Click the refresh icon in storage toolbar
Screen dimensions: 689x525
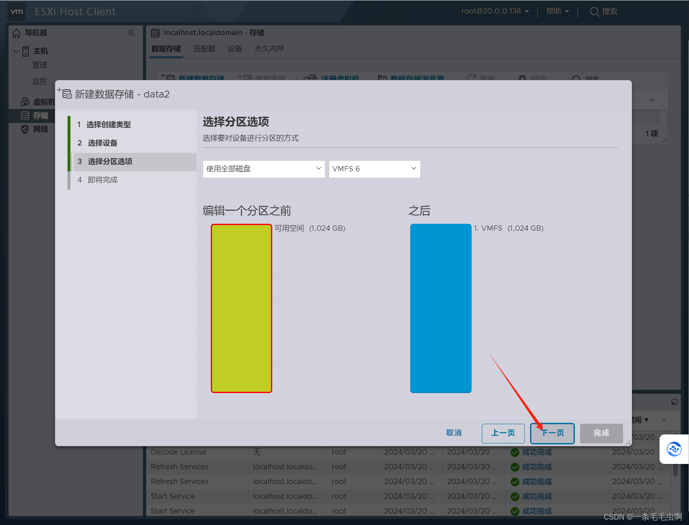[x=472, y=77]
